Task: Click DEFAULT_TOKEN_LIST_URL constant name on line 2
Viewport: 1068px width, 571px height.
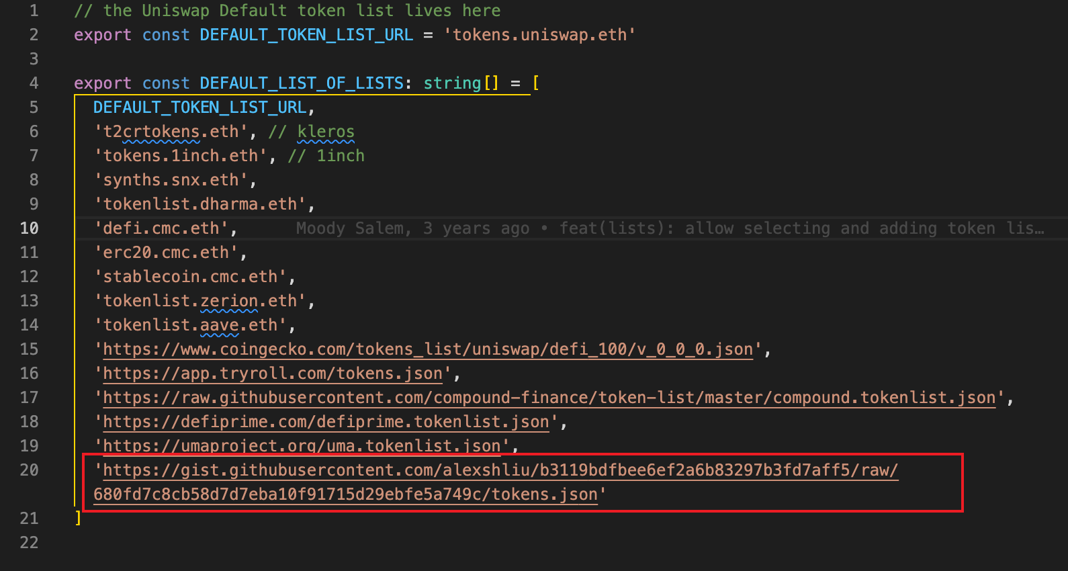Action: click(x=306, y=35)
